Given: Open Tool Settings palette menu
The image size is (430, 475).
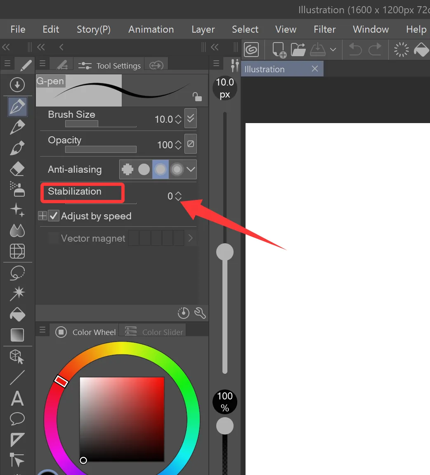Looking at the screenshot, I should tap(43, 64).
